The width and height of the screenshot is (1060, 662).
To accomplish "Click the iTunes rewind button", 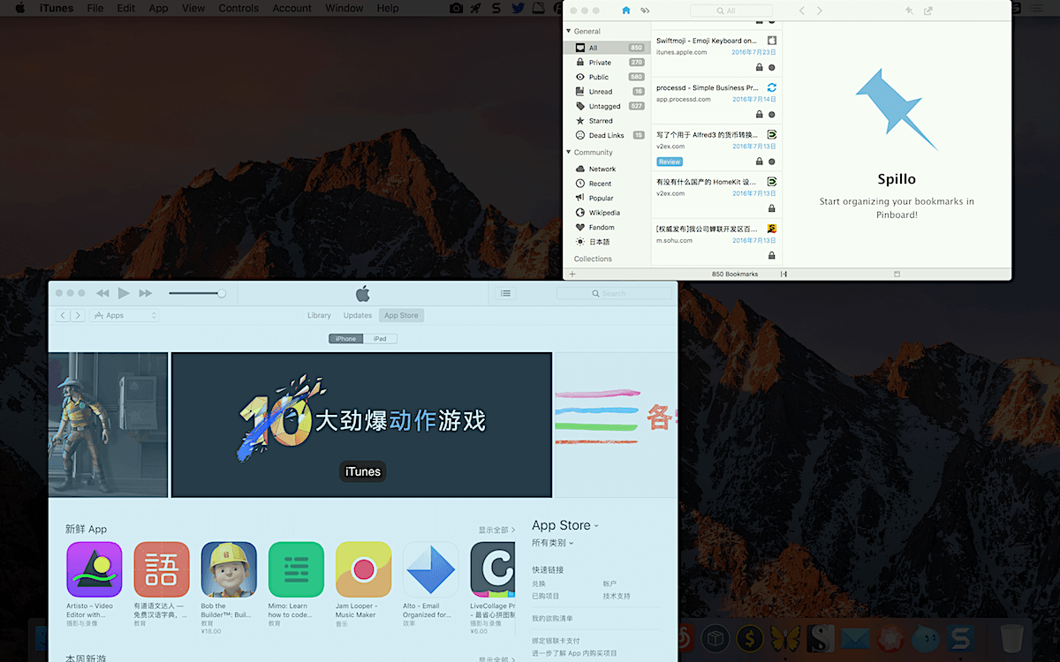I will 102,293.
